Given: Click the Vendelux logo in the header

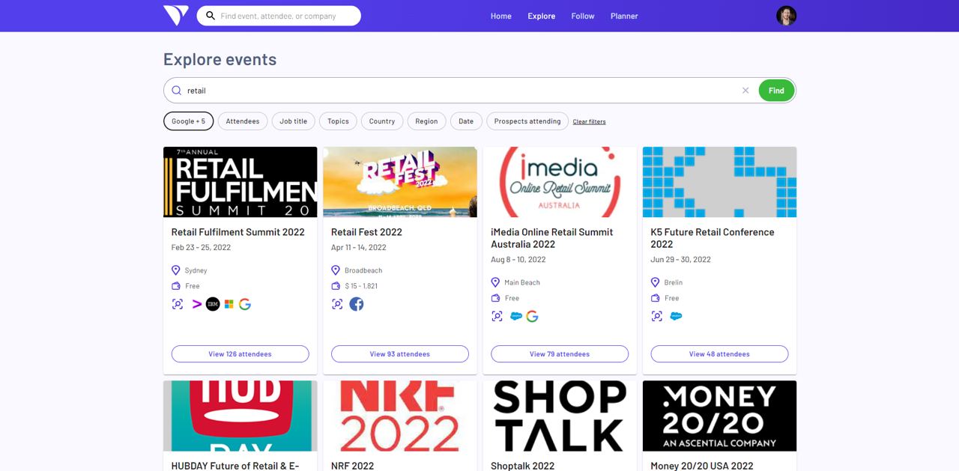Looking at the screenshot, I should coord(176,16).
